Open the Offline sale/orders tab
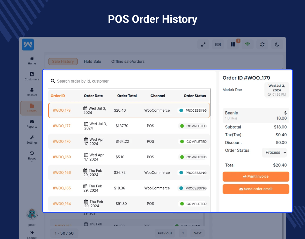 (128, 61)
